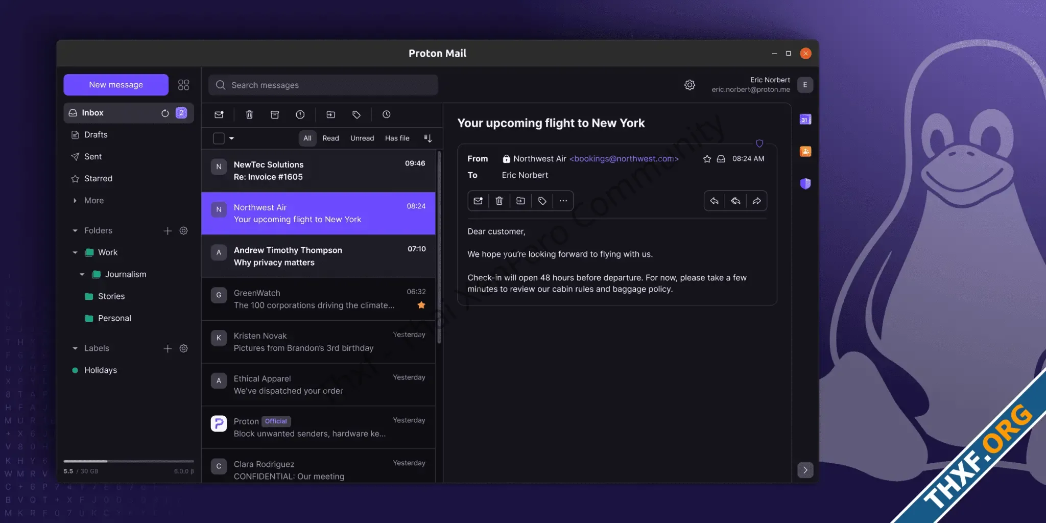Move the open message to a folder
1046x523 pixels.
(520, 201)
